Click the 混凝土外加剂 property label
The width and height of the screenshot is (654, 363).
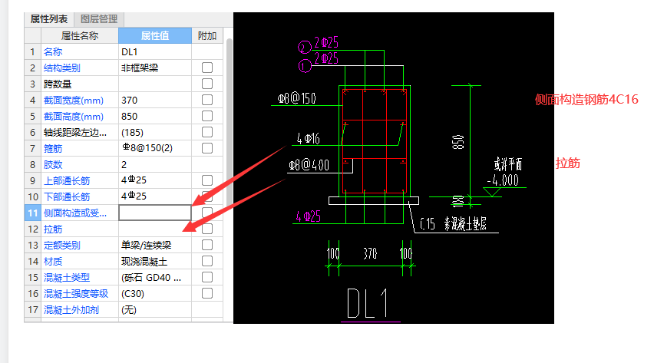click(x=71, y=310)
